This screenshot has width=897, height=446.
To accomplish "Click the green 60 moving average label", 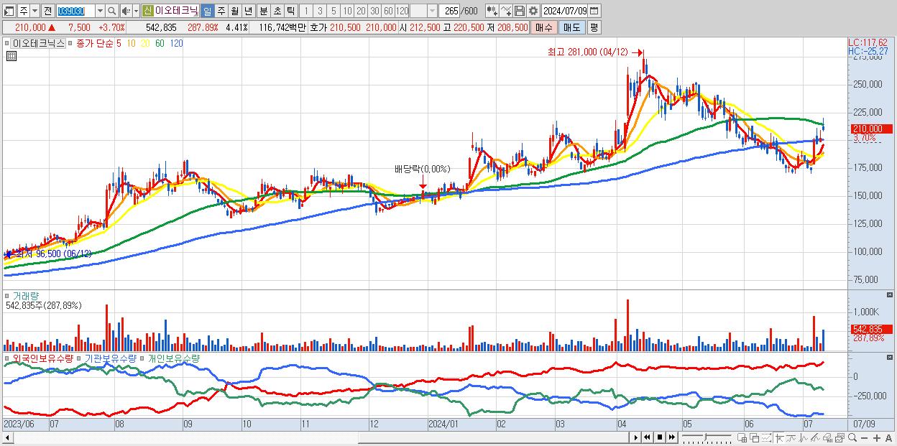I will pos(160,44).
